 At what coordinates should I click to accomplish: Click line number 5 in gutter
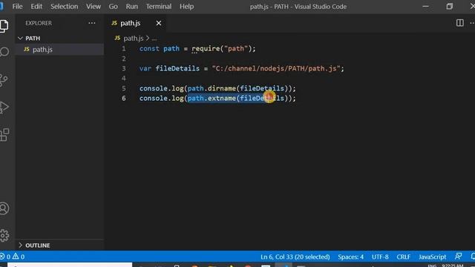point(124,88)
